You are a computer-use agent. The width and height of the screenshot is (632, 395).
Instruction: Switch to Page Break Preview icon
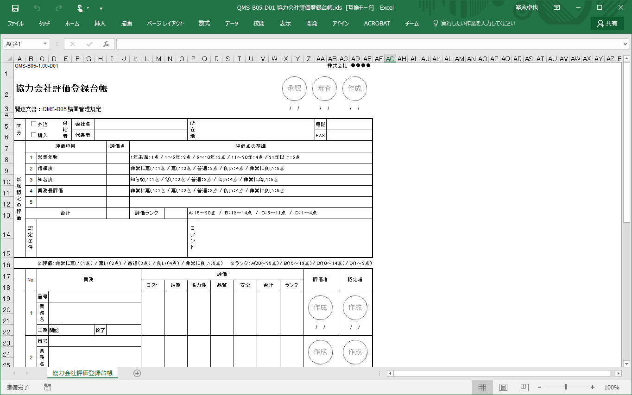[x=525, y=387]
